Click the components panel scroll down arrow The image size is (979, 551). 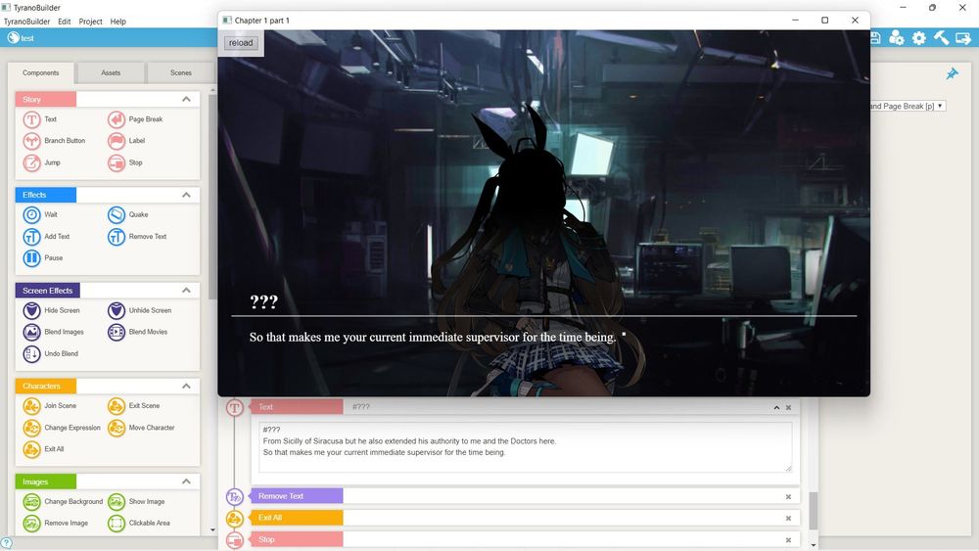pyautogui.click(x=212, y=530)
